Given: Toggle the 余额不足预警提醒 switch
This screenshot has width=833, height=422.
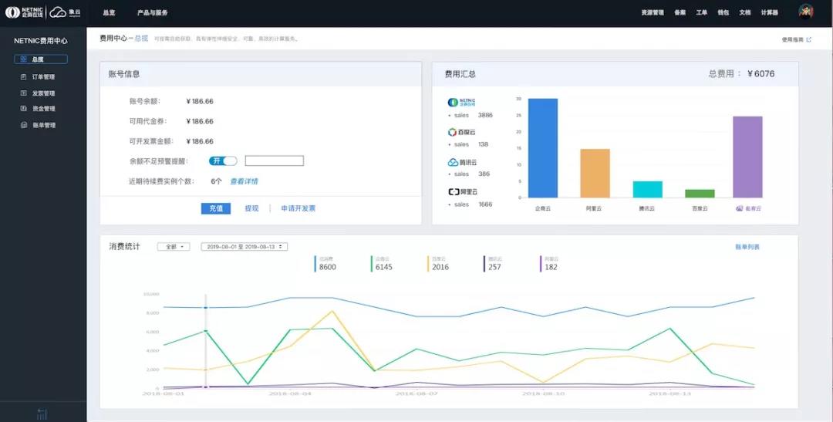Looking at the screenshot, I should point(223,160).
